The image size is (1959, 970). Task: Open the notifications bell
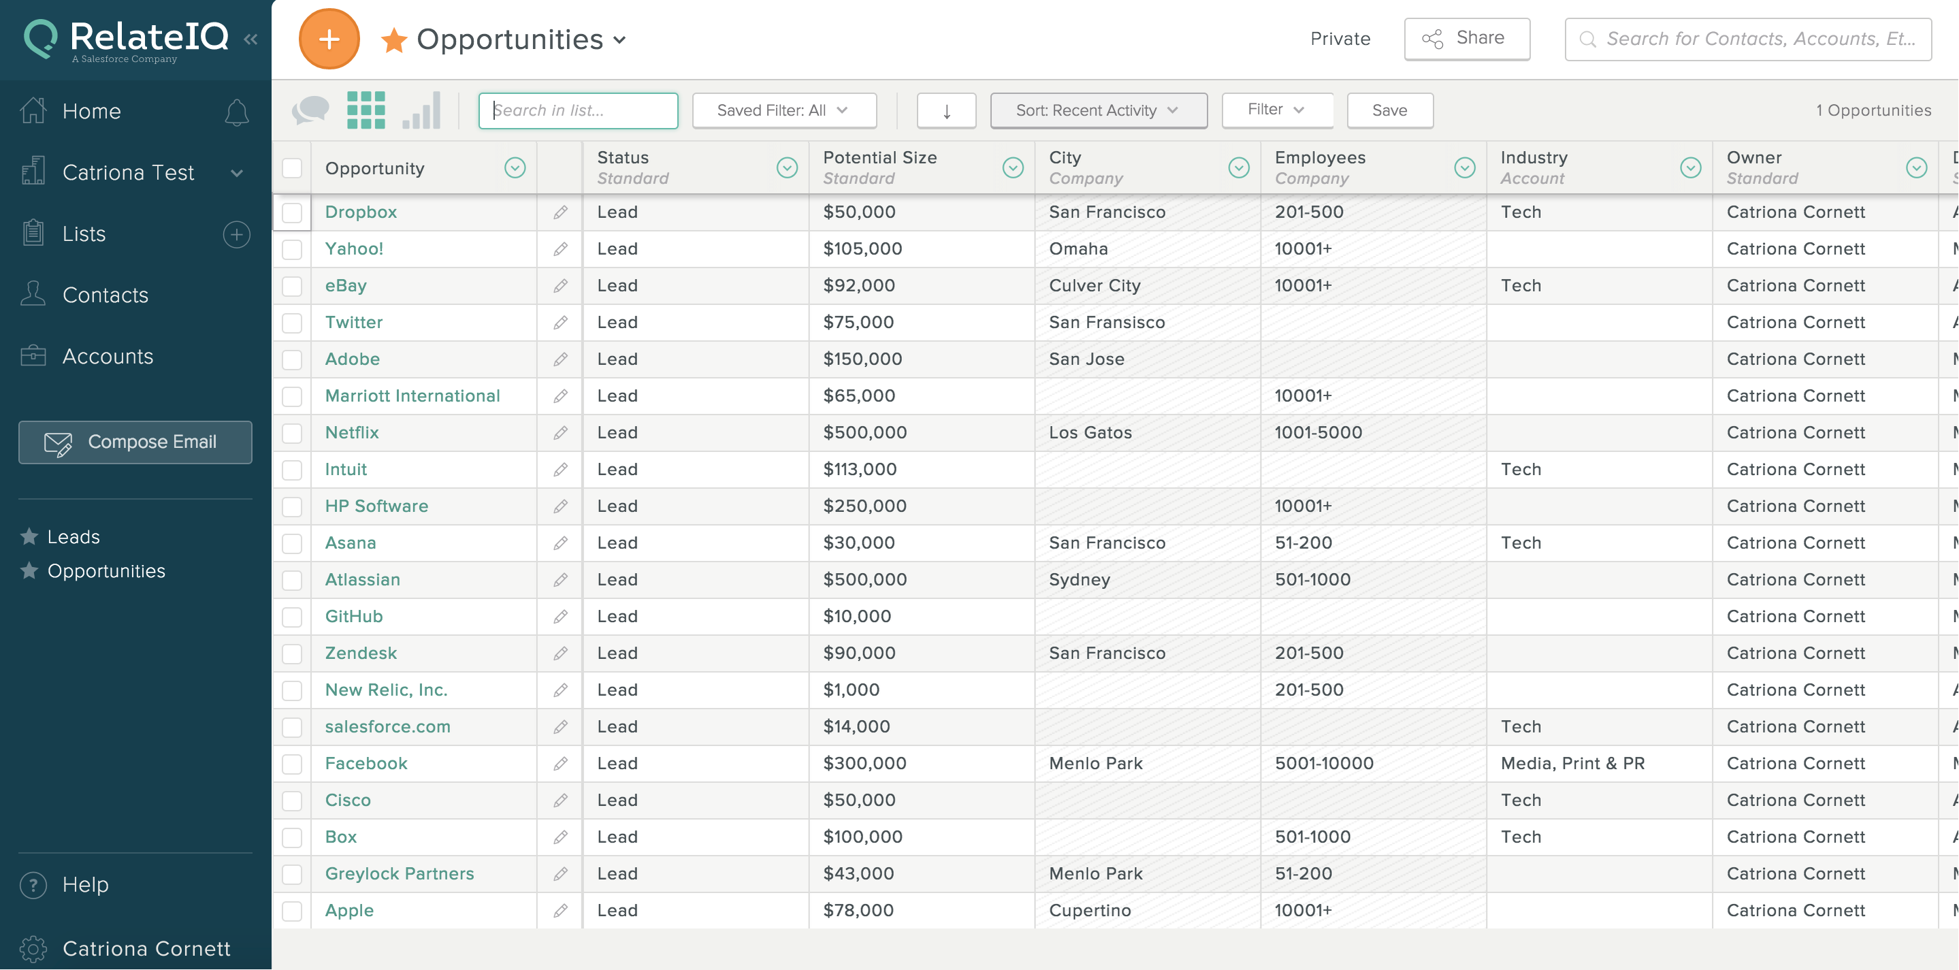236,112
